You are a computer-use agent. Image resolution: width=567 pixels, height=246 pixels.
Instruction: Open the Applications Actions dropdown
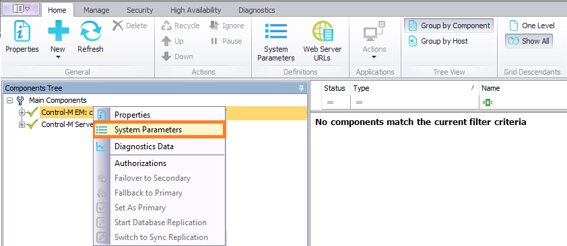(x=374, y=40)
